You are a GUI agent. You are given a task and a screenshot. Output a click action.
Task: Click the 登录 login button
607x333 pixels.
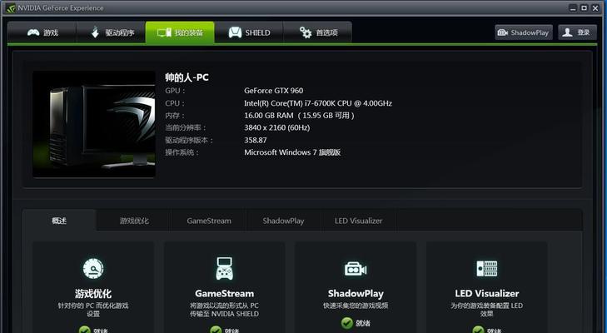577,32
